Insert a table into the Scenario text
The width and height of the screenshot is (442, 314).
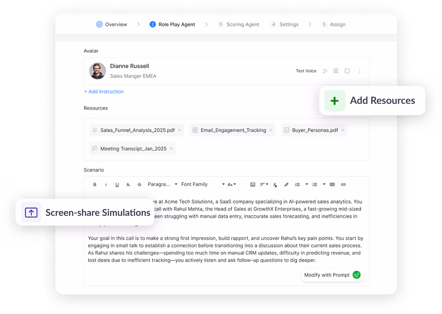click(332, 184)
